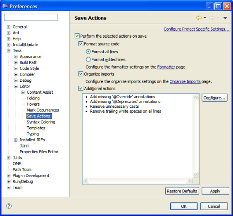
Task: Select Properties Files Editor tree item
Action: (x=39, y=152)
